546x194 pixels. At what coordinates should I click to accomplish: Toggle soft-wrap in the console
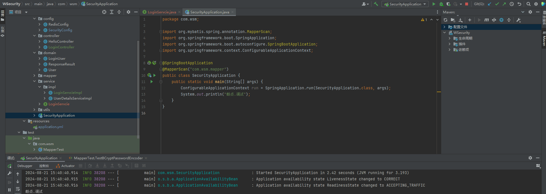(18, 189)
